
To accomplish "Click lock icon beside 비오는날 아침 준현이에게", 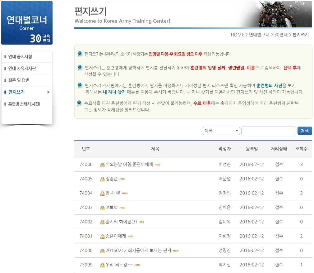I will [102, 165].
